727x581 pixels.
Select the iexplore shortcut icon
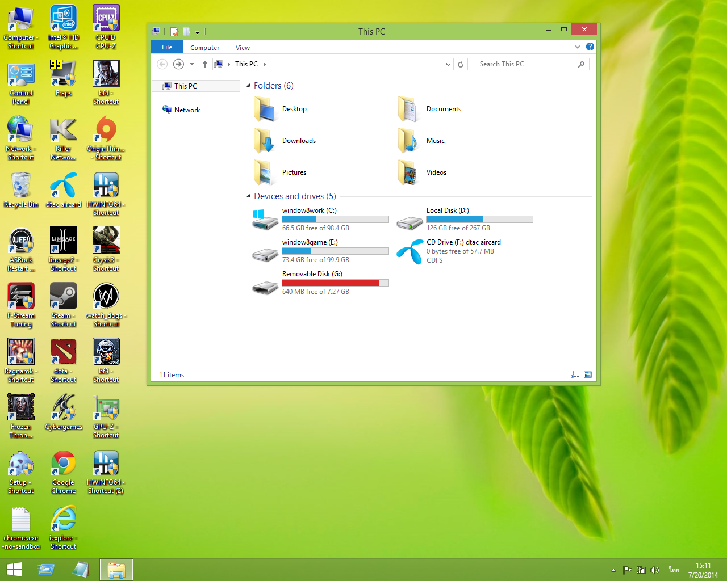[64, 528]
